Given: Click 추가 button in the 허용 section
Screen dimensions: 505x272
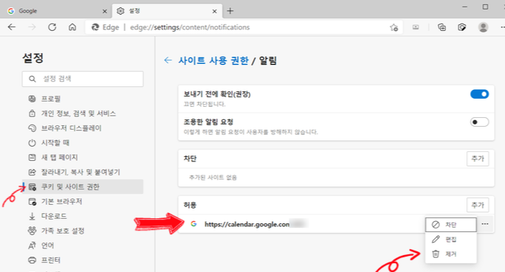Looking at the screenshot, I should (x=478, y=205).
